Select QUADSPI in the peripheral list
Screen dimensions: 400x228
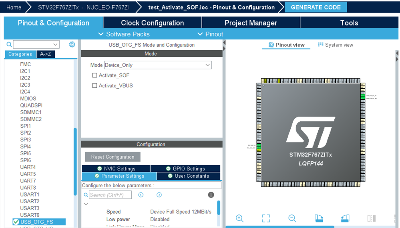click(31, 105)
